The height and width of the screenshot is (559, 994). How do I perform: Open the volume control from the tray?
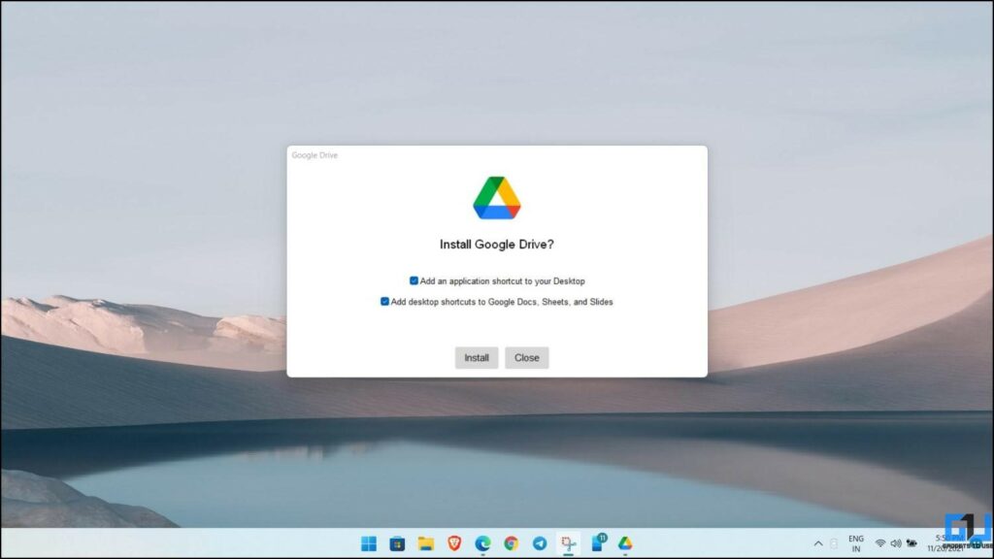click(x=895, y=543)
